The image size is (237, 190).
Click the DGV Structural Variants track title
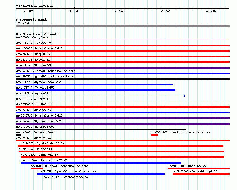[x=37, y=34]
